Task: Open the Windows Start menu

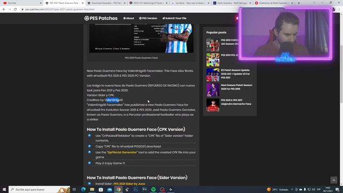Action: [4, 189]
